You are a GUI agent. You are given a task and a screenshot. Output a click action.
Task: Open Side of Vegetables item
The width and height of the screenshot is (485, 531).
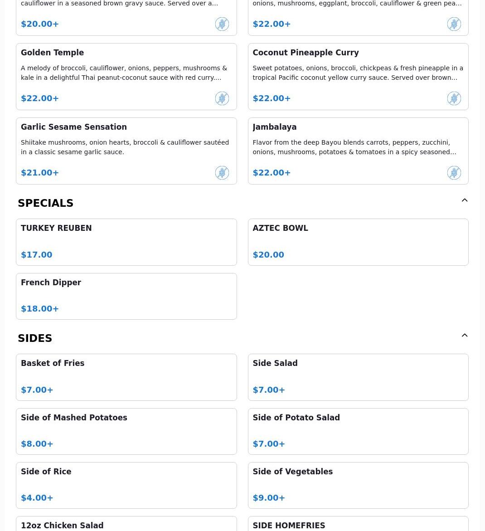(358, 485)
